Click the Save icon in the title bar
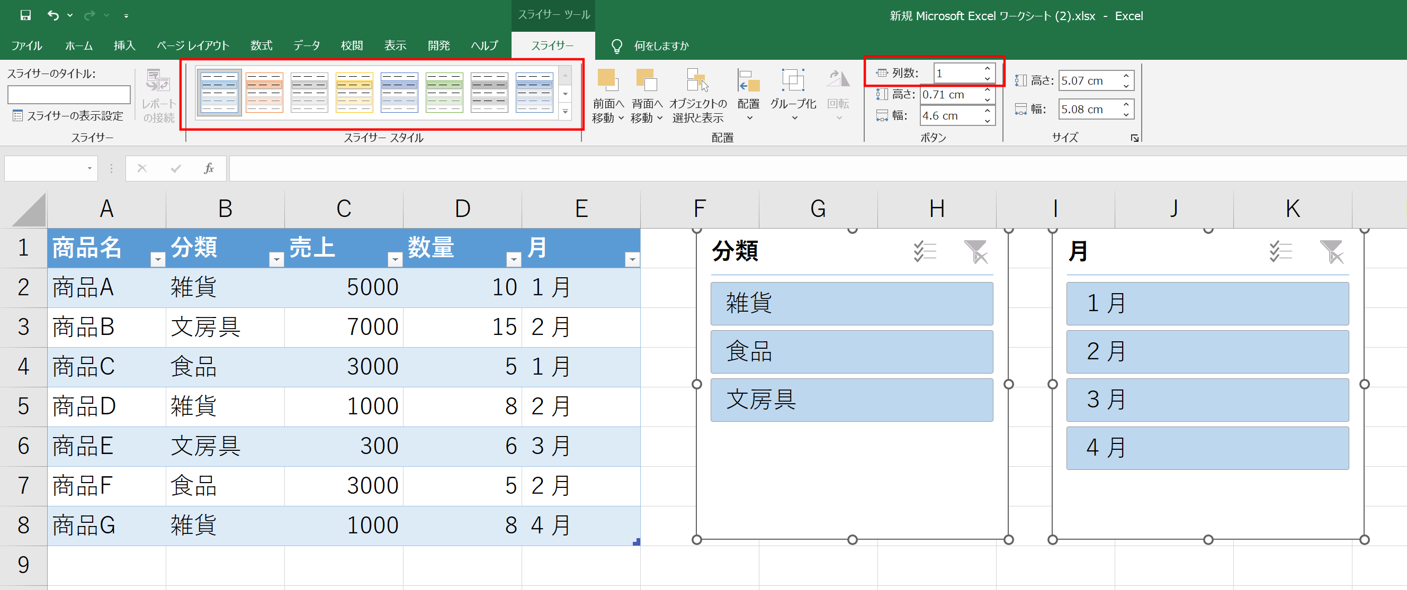This screenshot has width=1407, height=590. tap(25, 15)
